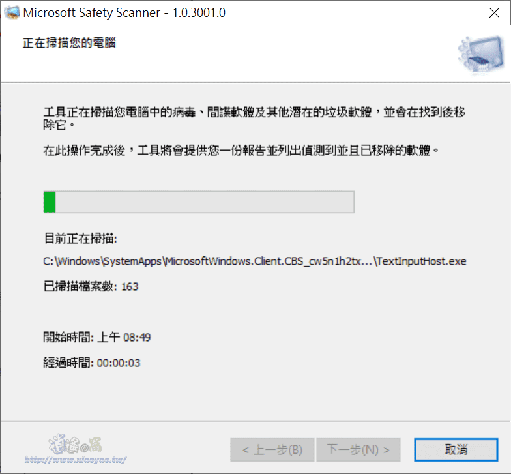Click the empty gray part of progress bar
511x474 pixels.
pos(205,202)
